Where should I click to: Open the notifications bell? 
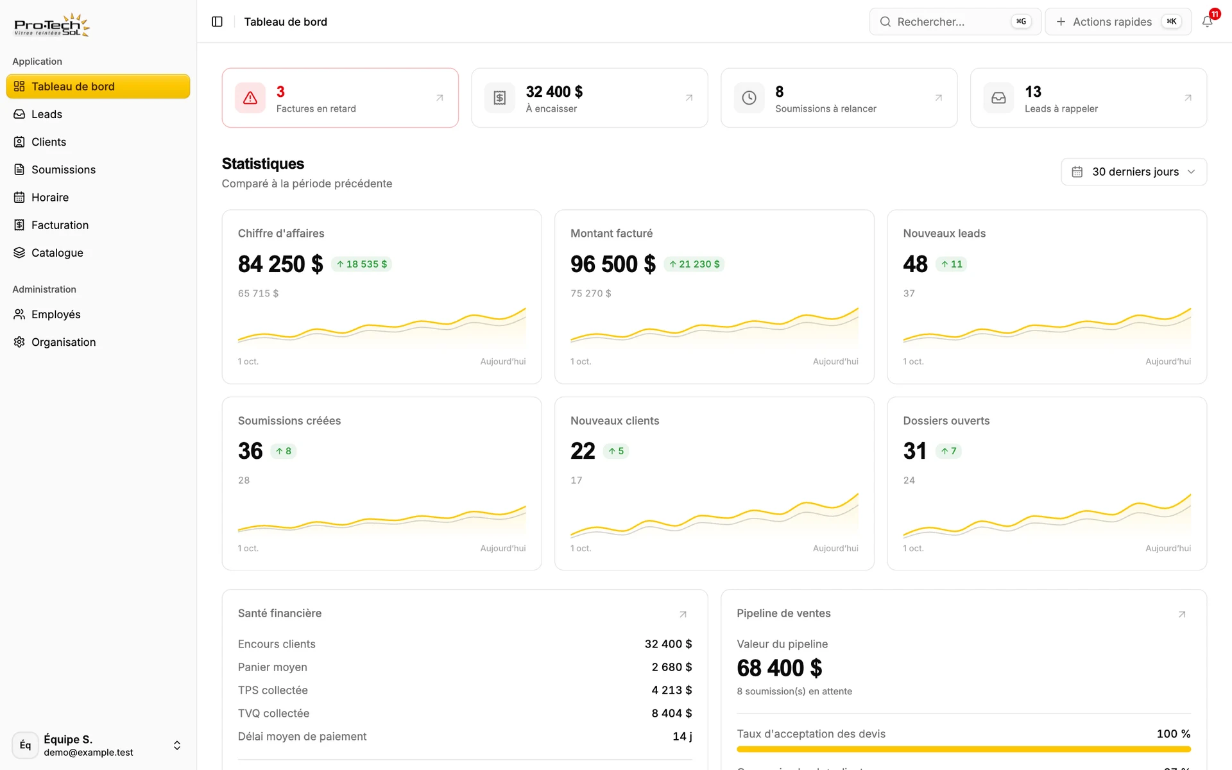(x=1208, y=21)
